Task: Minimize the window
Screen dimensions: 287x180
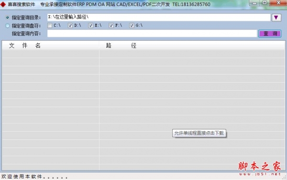Action: (254, 3)
